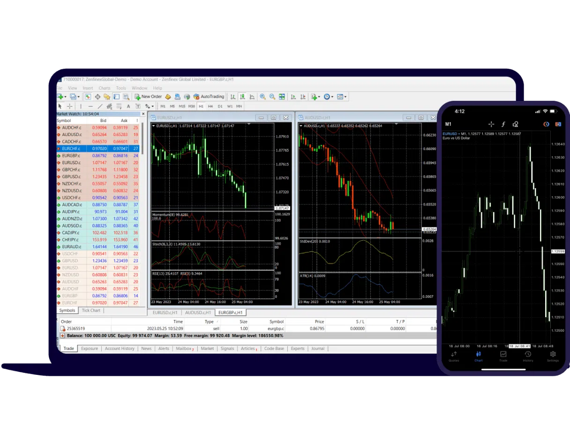
Task: Select the Tick Chart tab in Market Watch
Action: (x=91, y=311)
